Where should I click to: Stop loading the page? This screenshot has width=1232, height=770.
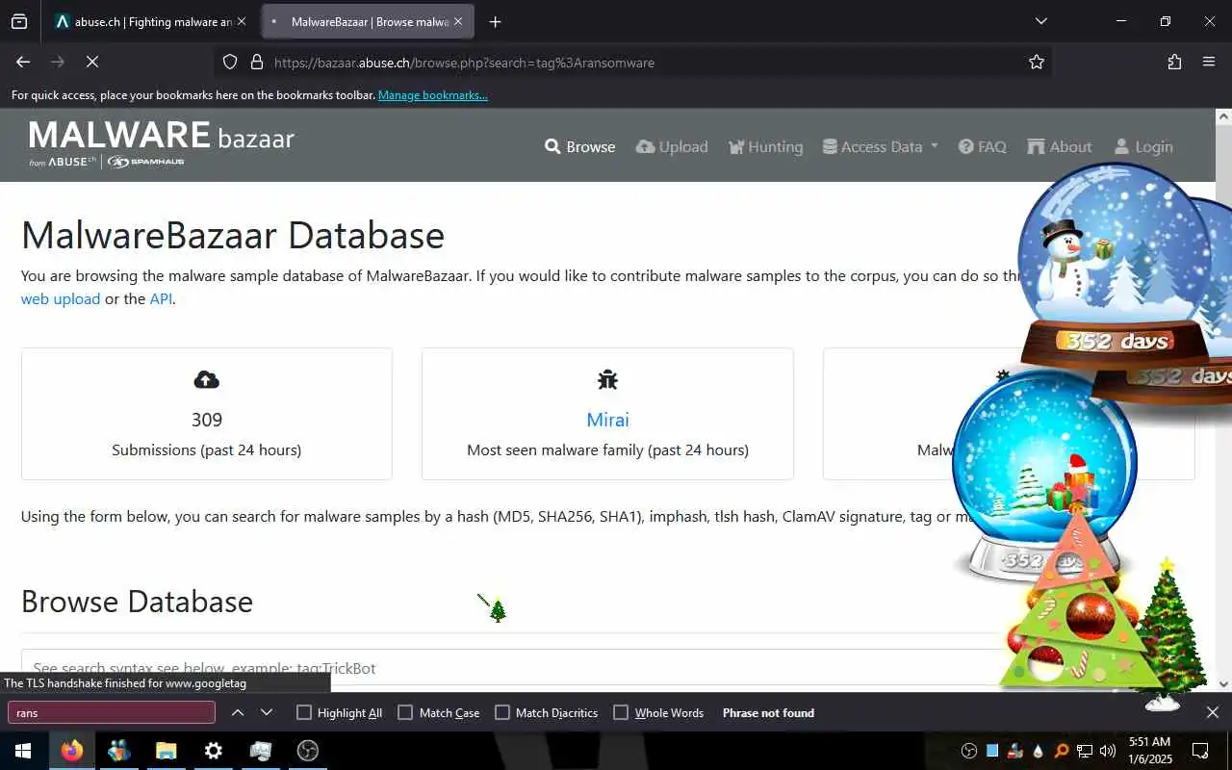point(92,62)
